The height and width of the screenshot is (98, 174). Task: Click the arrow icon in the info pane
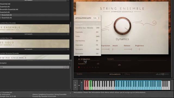[x=70, y=93]
